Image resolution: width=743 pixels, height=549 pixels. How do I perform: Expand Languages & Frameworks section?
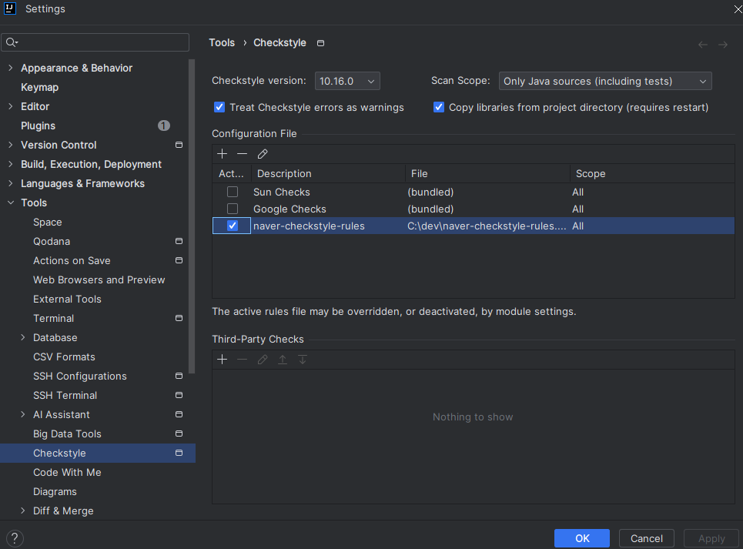11,183
